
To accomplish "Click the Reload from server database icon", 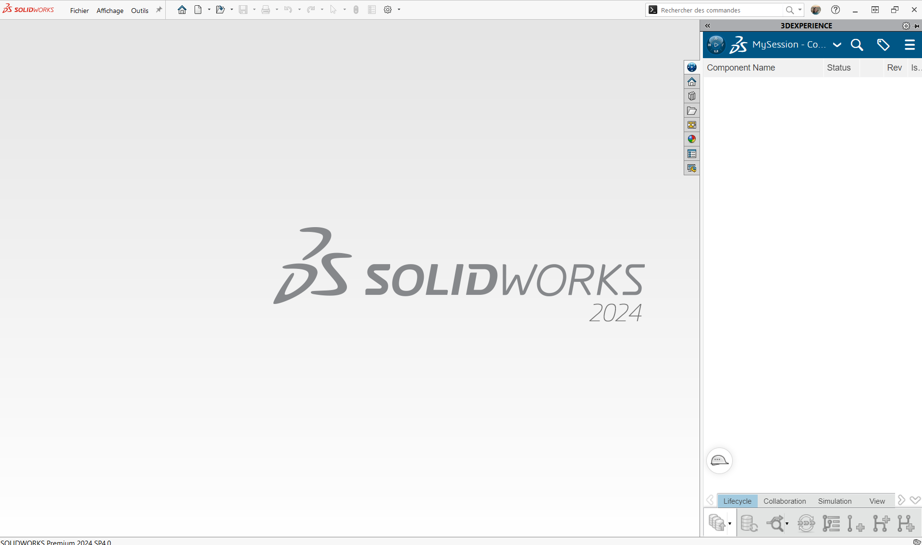I will click(749, 523).
